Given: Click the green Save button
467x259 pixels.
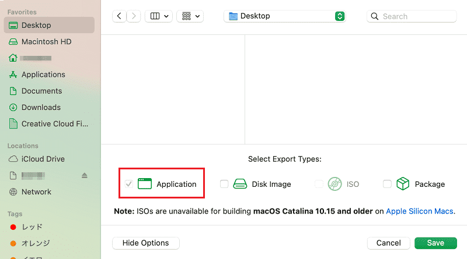Looking at the screenshot, I should click(435, 243).
